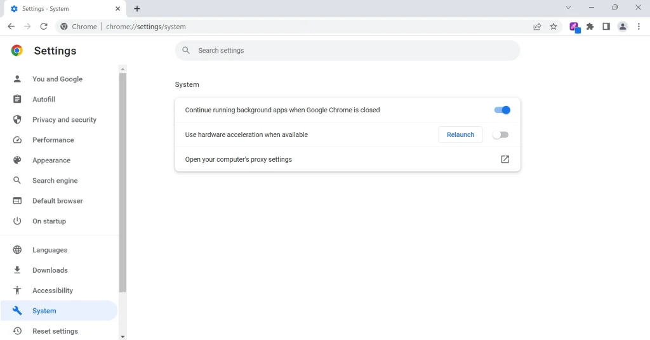
Task: Open the side panel icon
Action: click(606, 27)
